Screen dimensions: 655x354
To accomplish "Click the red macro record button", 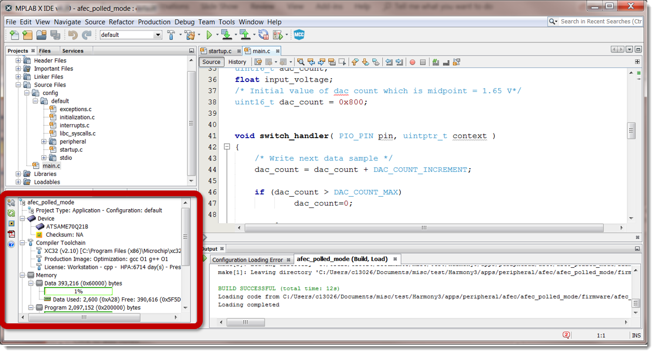I will tap(412, 62).
